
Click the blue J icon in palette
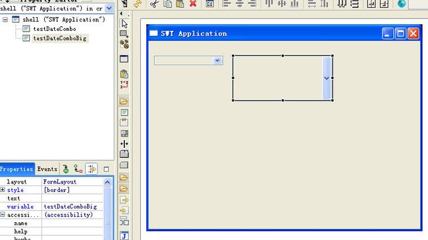point(124,236)
